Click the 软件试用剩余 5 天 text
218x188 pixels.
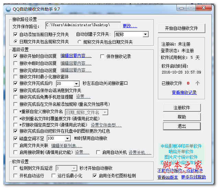(180, 57)
